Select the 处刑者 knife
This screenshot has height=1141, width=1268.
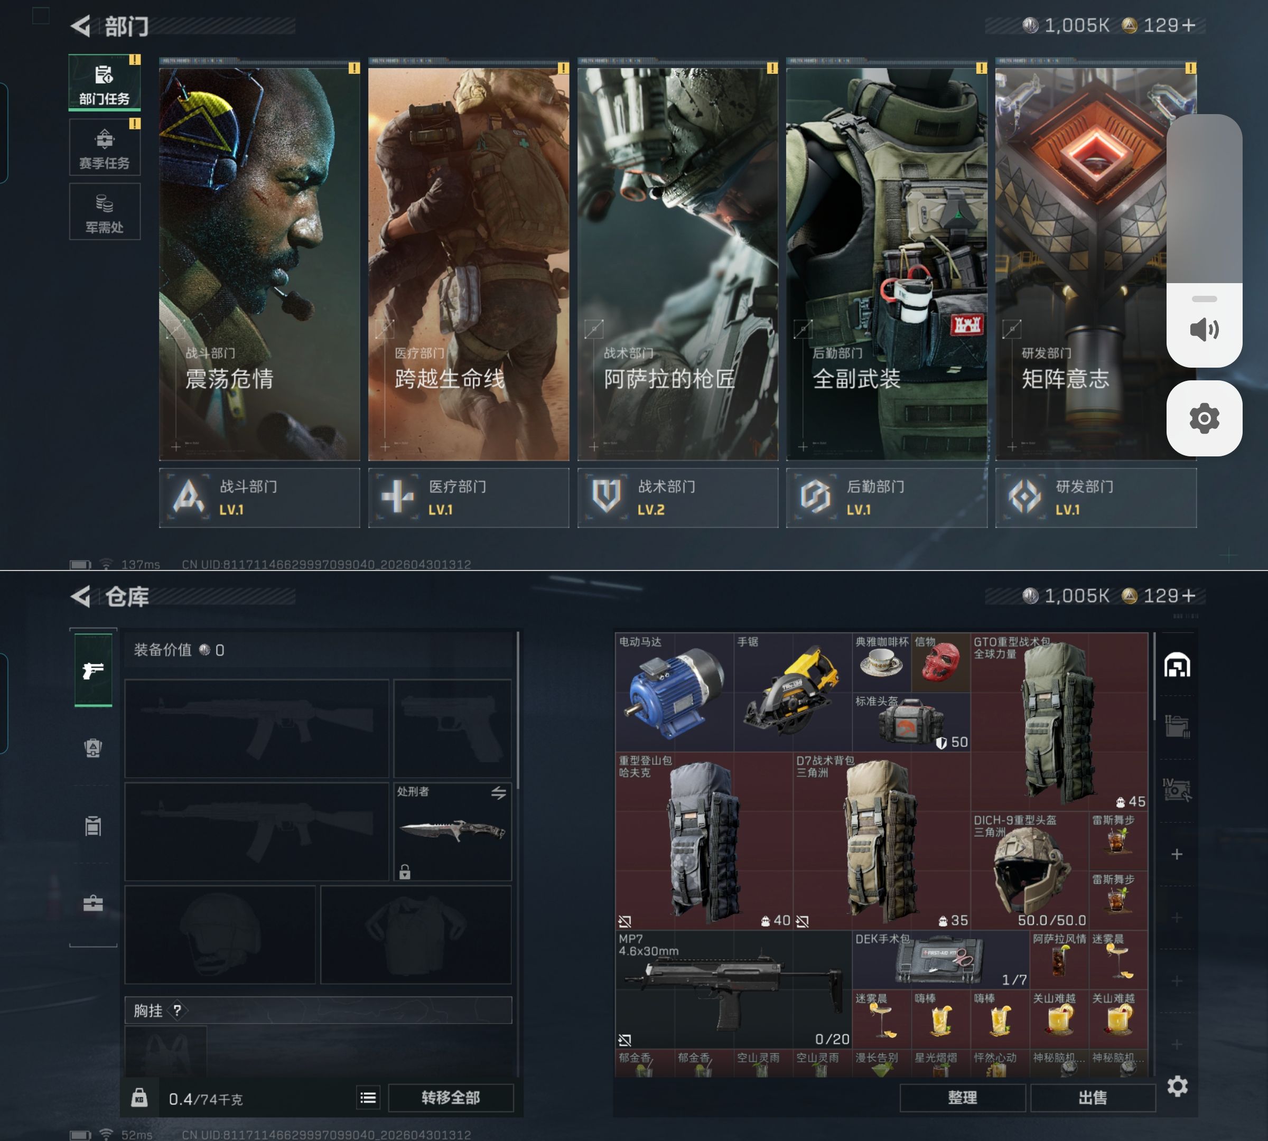click(x=452, y=831)
